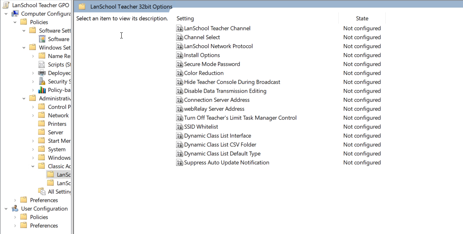Click the Install Options policy icon
This screenshot has height=234, width=463.
(x=180, y=55)
